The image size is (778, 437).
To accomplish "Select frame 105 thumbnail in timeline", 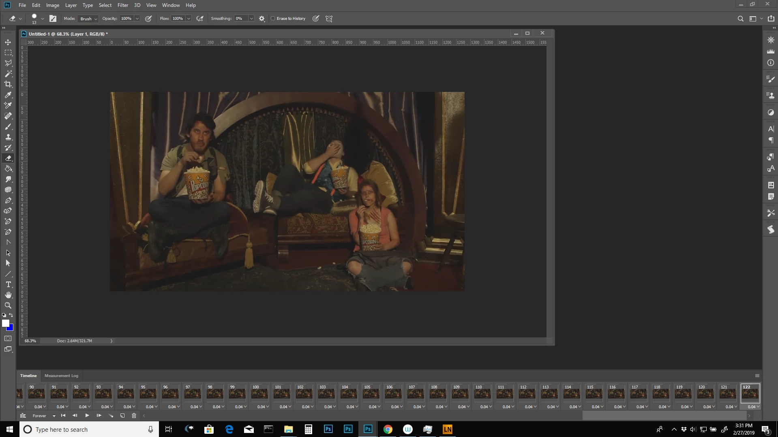I will pos(371,393).
